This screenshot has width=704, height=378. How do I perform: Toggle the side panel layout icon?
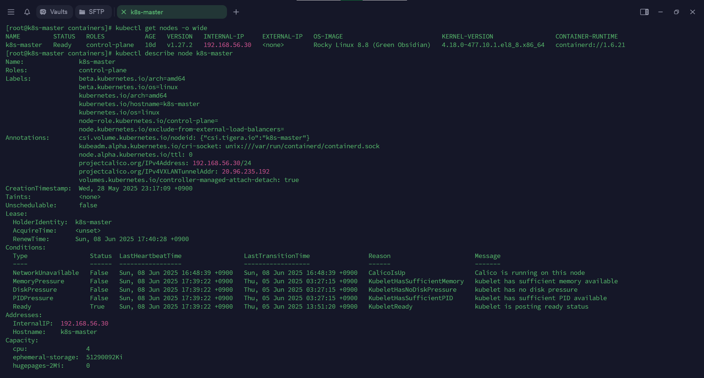tap(644, 12)
